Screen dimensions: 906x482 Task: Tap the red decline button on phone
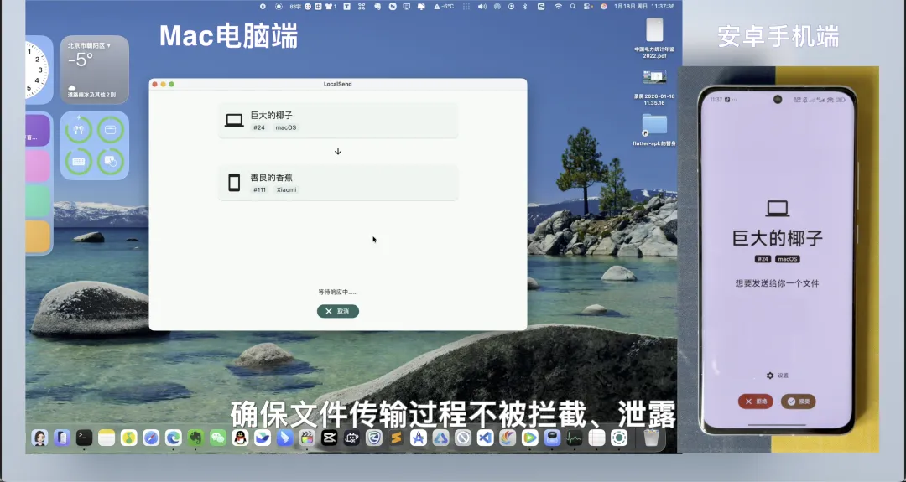(x=755, y=402)
